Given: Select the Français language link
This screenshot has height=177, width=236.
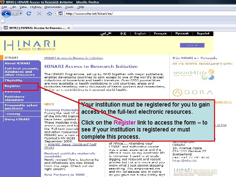Looking at the screenshot, I should coord(160,33).
